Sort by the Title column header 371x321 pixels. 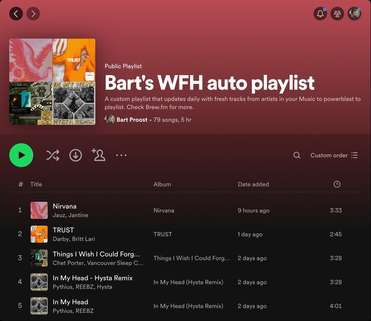(36, 184)
